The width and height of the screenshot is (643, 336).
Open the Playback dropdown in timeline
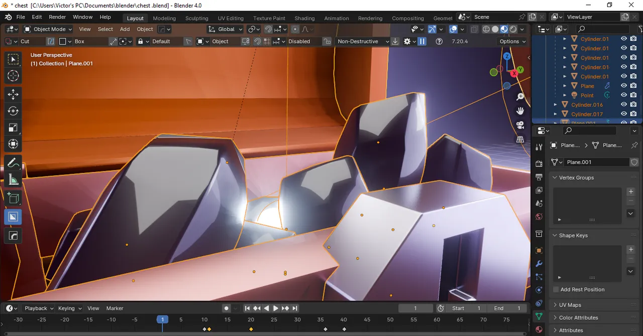(38, 308)
